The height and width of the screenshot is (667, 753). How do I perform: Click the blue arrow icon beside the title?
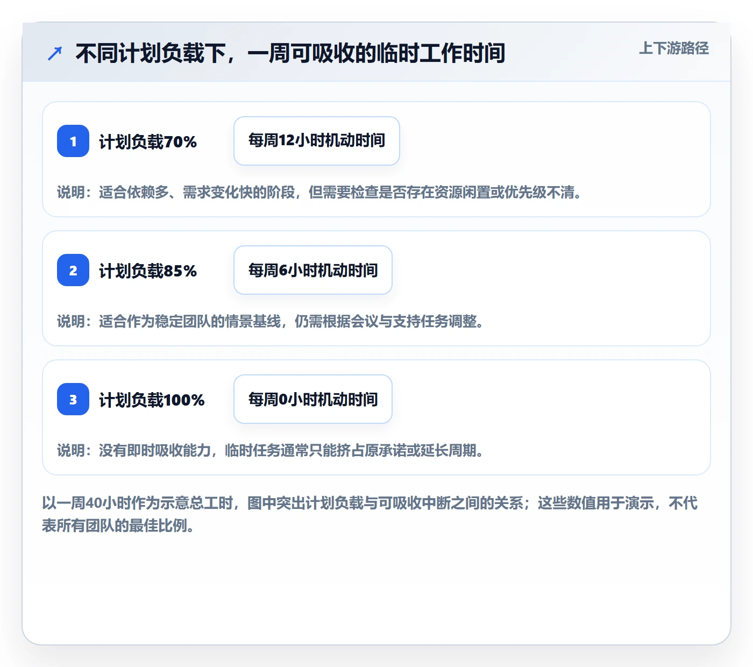click(x=55, y=53)
